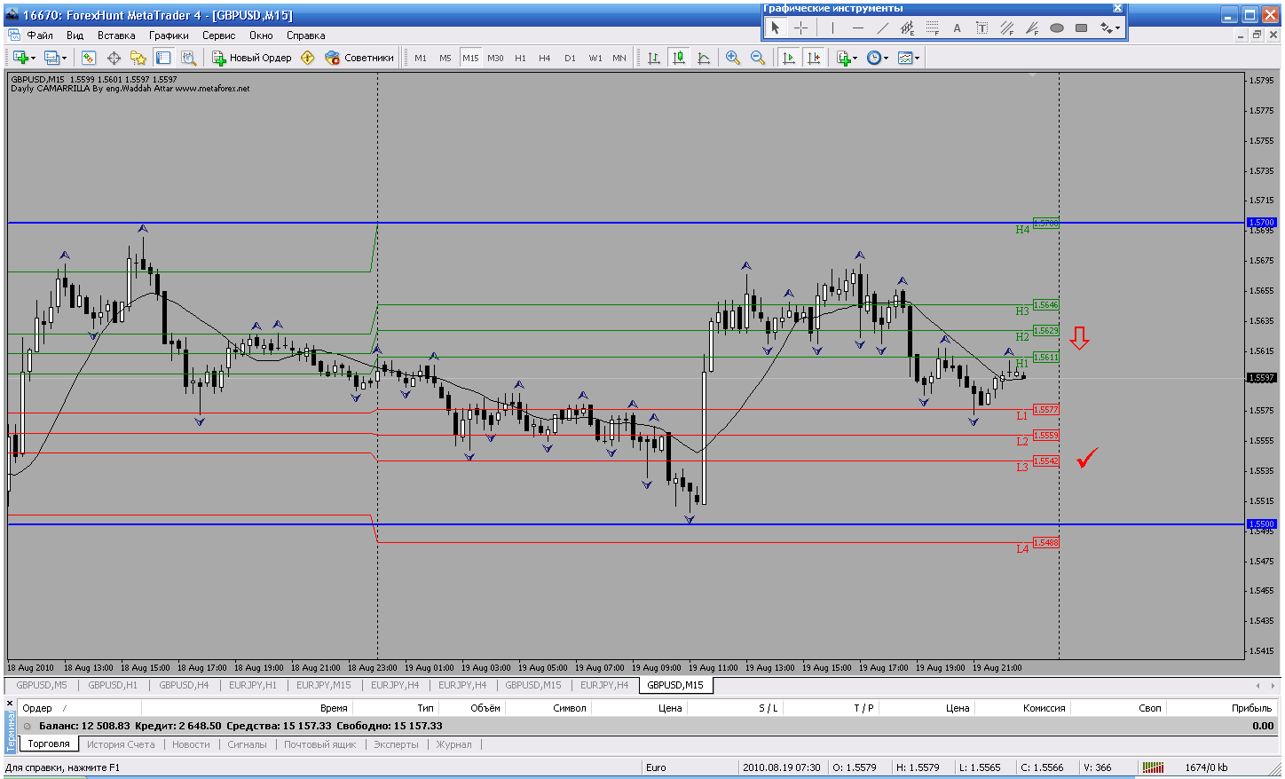The image size is (1285, 779).
Task: Select the M15 timeframe button
Action: tap(470, 58)
